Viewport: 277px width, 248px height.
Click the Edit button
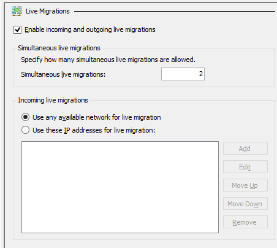tap(245, 167)
